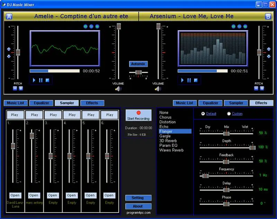Click deck B song progress bar

[203, 71]
